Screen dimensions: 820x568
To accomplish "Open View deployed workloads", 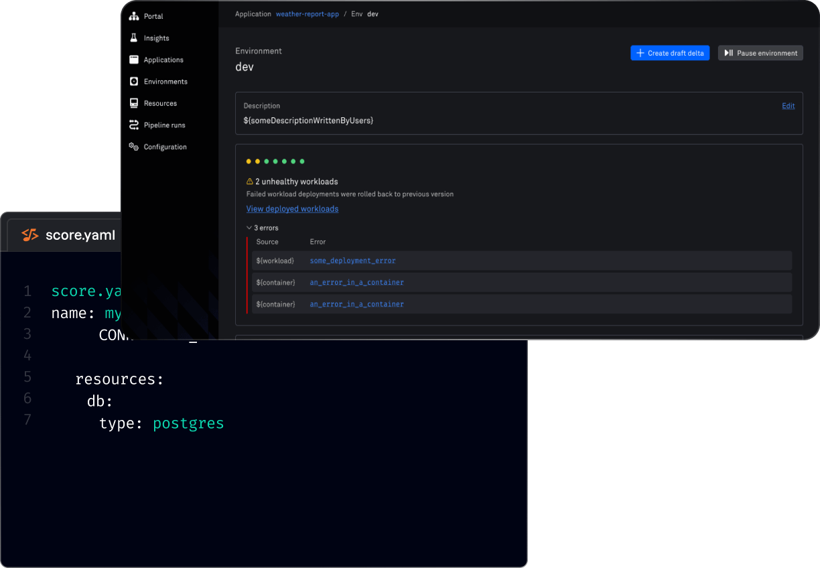I will (292, 208).
